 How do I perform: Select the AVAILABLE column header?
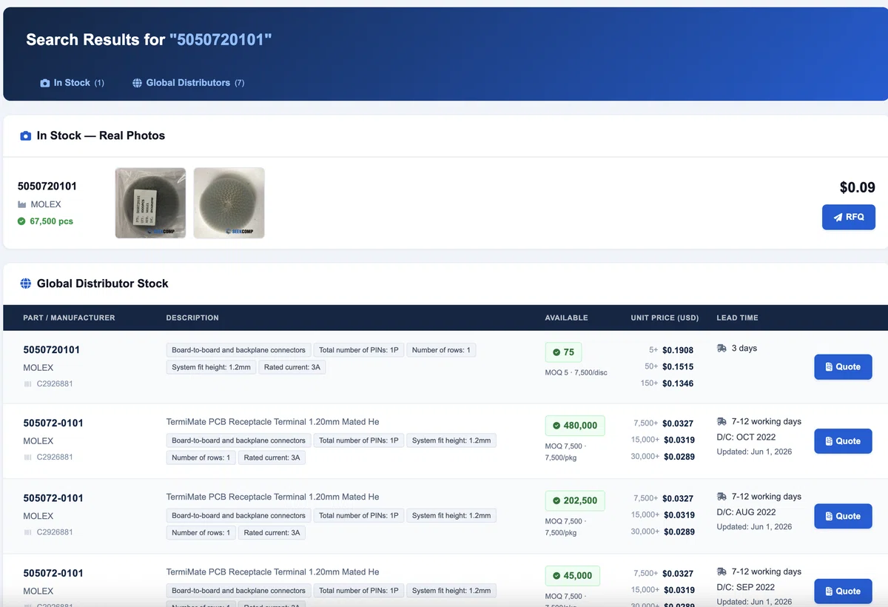coord(566,318)
